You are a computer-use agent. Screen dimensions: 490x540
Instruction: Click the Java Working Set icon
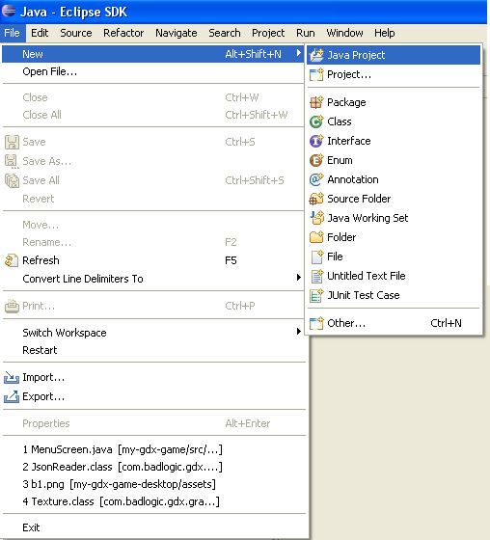(x=316, y=218)
